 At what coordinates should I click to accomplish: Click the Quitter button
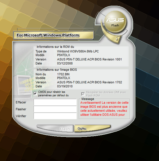pyautogui.click(x=92, y=128)
